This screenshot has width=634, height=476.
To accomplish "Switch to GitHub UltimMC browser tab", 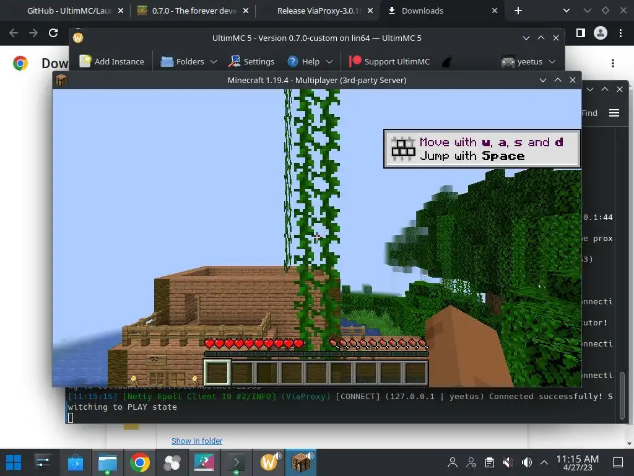I will pos(69,11).
